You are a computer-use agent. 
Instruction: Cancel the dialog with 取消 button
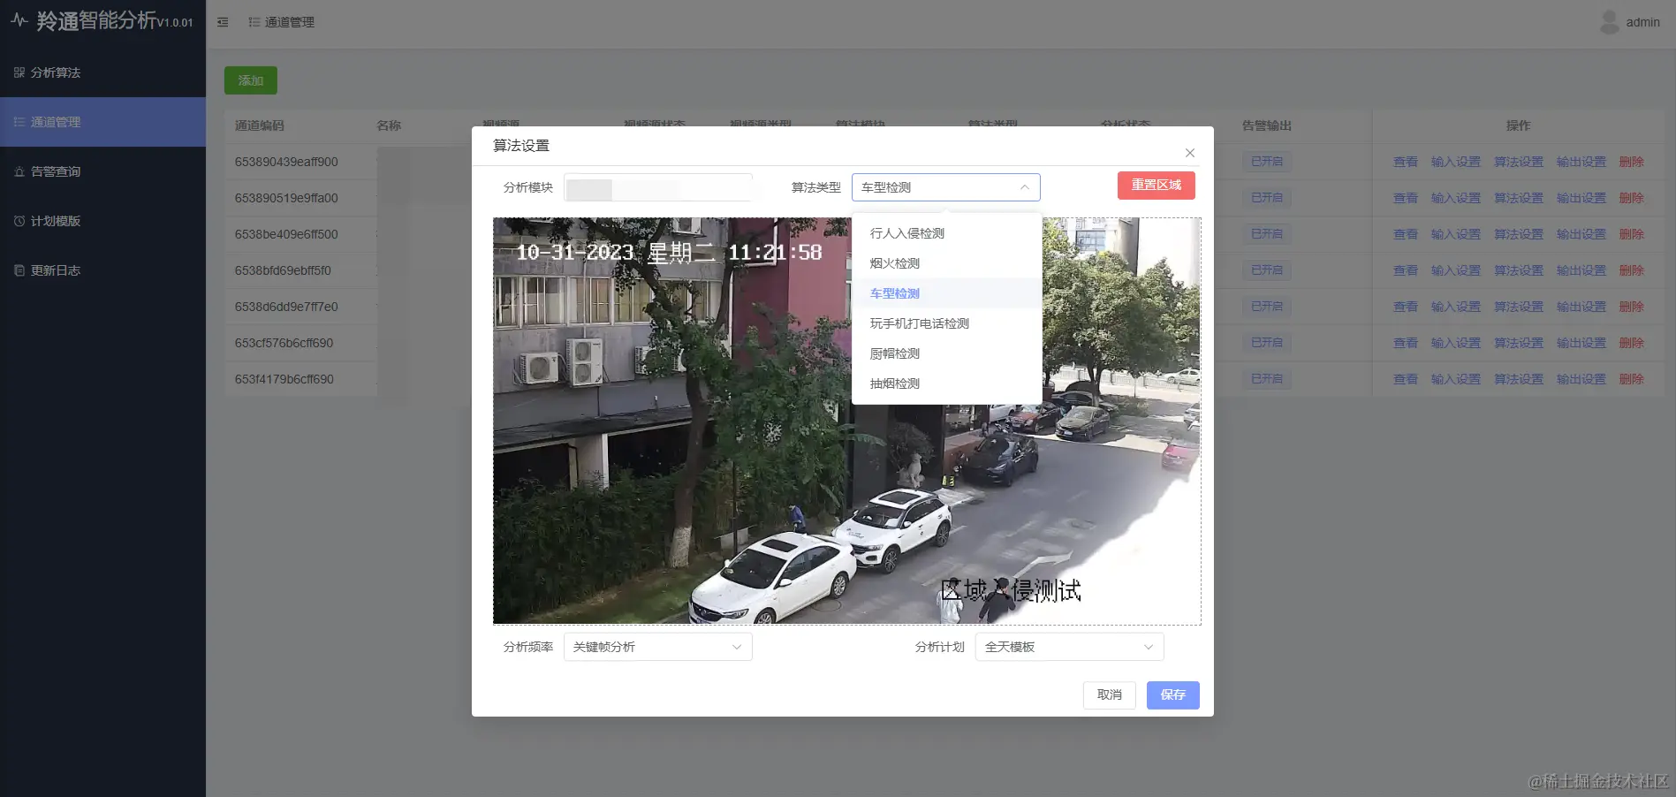coord(1109,695)
